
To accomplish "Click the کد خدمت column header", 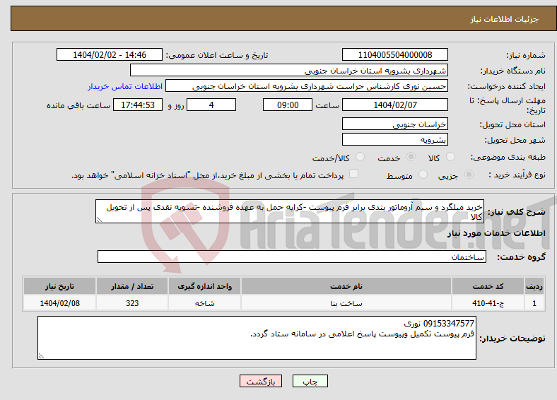I will coord(488,286).
